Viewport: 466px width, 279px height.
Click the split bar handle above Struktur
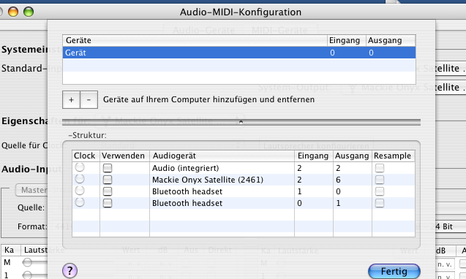coord(241,122)
